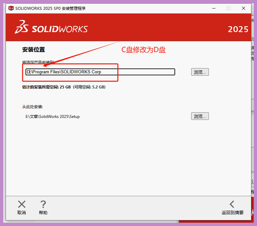Click the install path input field
This screenshot has width=257, height=226.
100,72
